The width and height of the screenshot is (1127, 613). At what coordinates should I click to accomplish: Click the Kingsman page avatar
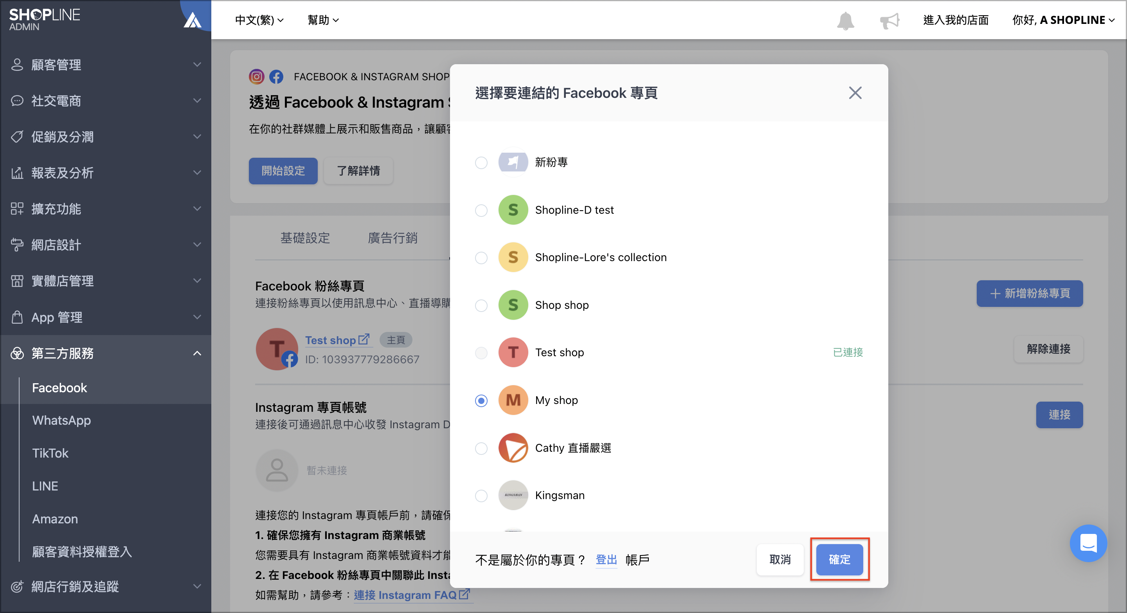click(513, 495)
